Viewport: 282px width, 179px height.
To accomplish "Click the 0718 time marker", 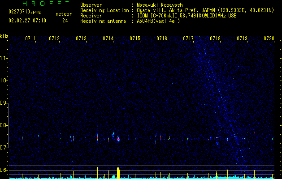I will pyautogui.click(x=215, y=38).
